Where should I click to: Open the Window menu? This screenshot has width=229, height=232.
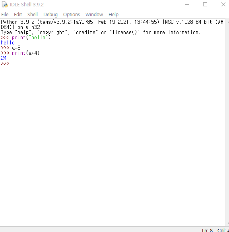pyautogui.click(x=94, y=15)
